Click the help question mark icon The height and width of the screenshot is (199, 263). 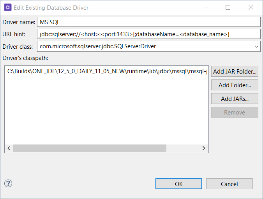pos(8,183)
